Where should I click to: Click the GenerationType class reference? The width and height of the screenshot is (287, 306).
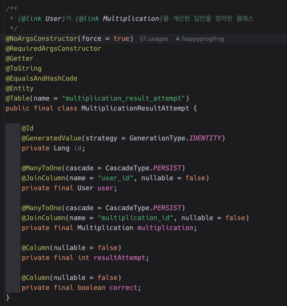point(157,138)
